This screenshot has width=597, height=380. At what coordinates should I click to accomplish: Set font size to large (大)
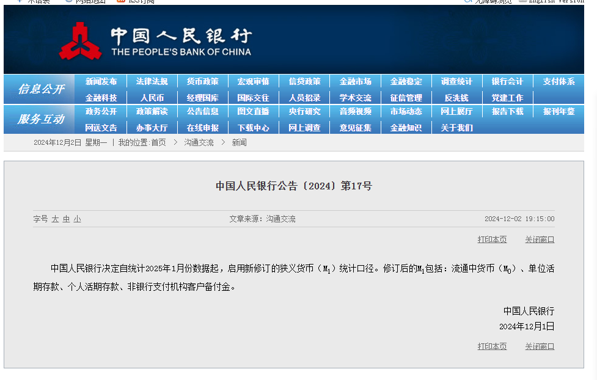click(x=55, y=219)
